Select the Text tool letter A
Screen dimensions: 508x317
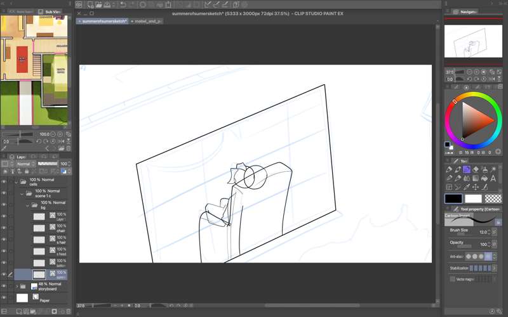point(493,178)
